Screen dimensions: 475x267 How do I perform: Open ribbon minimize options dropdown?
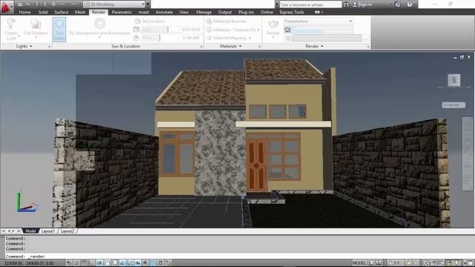pyautogui.click(x=321, y=13)
